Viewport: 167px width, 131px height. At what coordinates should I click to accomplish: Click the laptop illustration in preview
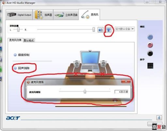click(x=90, y=61)
